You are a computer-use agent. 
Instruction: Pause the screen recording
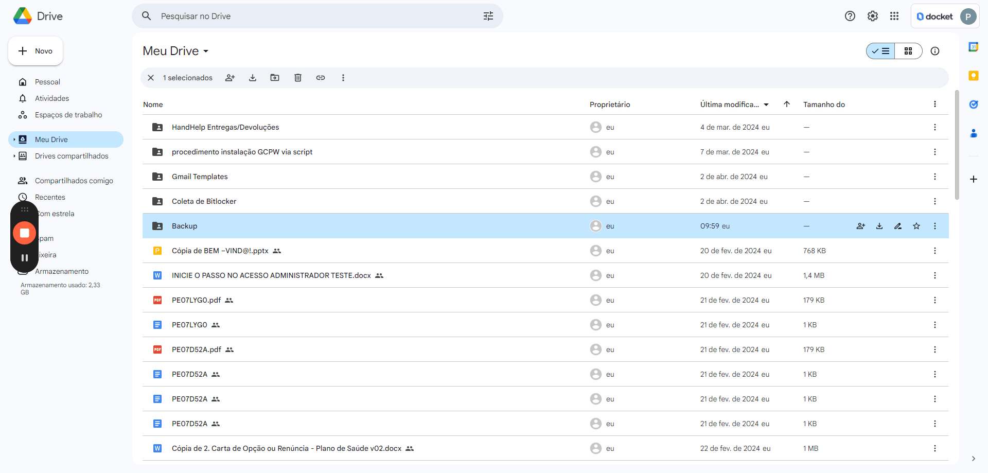24,257
